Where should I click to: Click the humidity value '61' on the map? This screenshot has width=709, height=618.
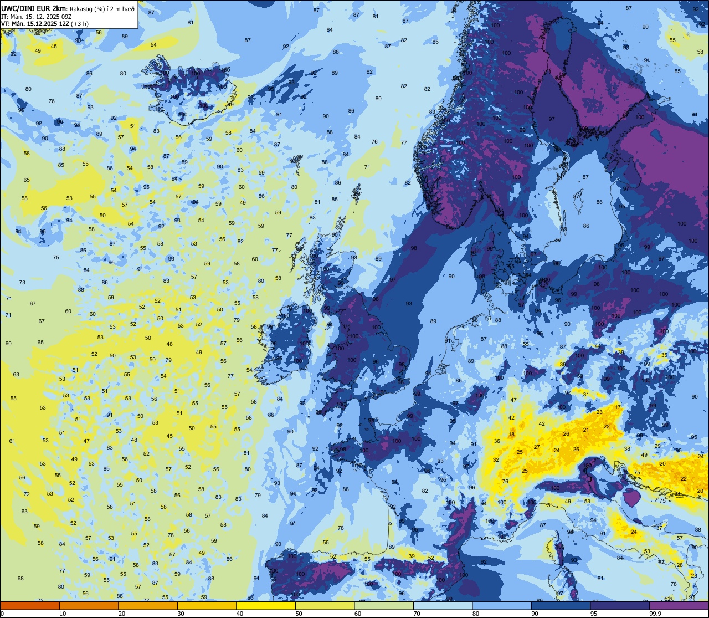point(12,441)
